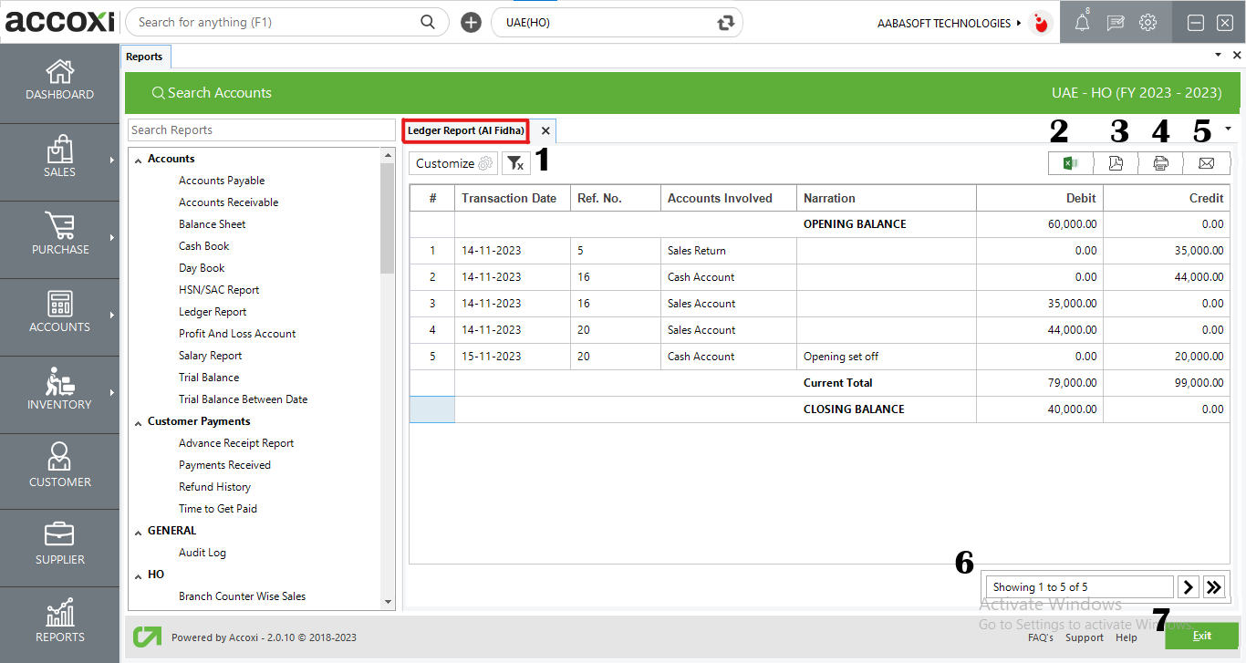The height and width of the screenshot is (663, 1246).
Task: Open the Dashboard from sidebar
Action: tap(59, 80)
